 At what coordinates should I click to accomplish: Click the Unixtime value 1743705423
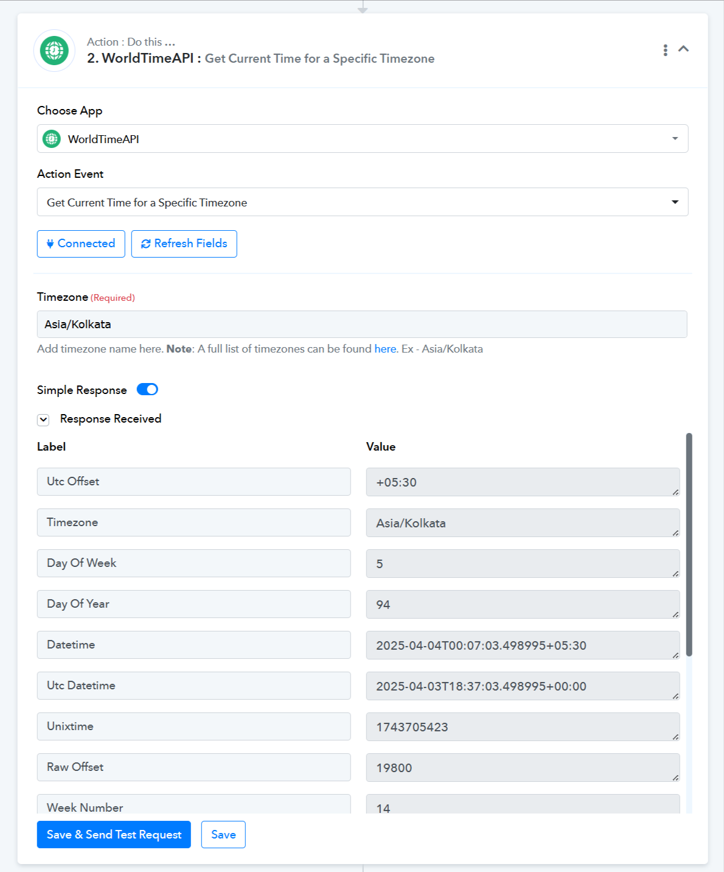point(523,727)
